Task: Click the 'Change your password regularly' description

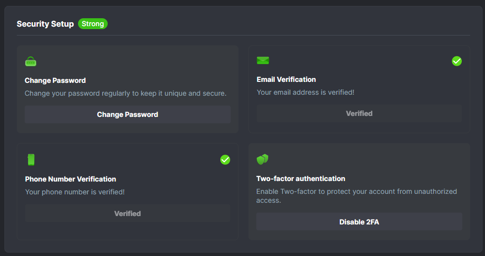Action: click(125, 93)
